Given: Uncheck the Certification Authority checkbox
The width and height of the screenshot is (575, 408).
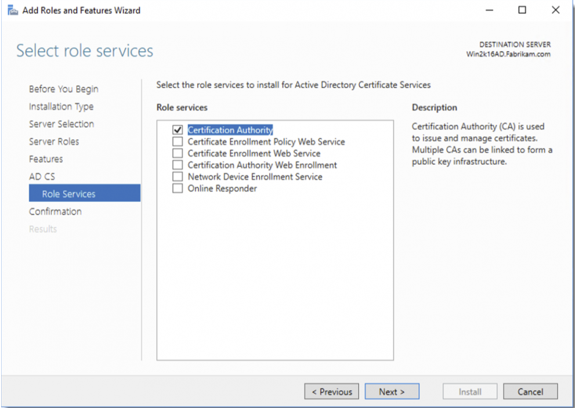Looking at the screenshot, I should coord(178,130).
